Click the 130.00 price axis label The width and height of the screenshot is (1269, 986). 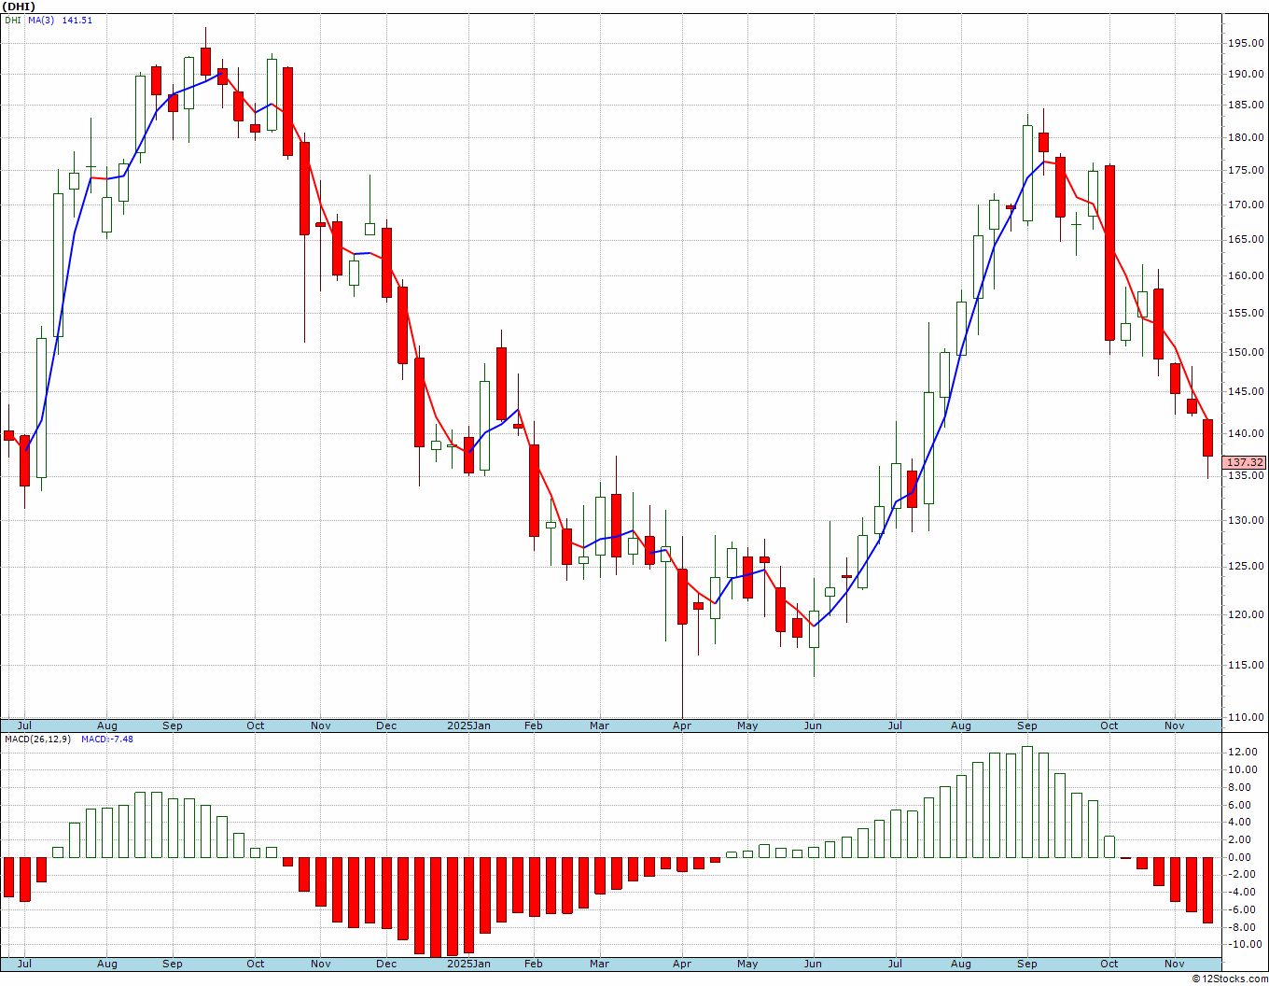[1246, 520]
